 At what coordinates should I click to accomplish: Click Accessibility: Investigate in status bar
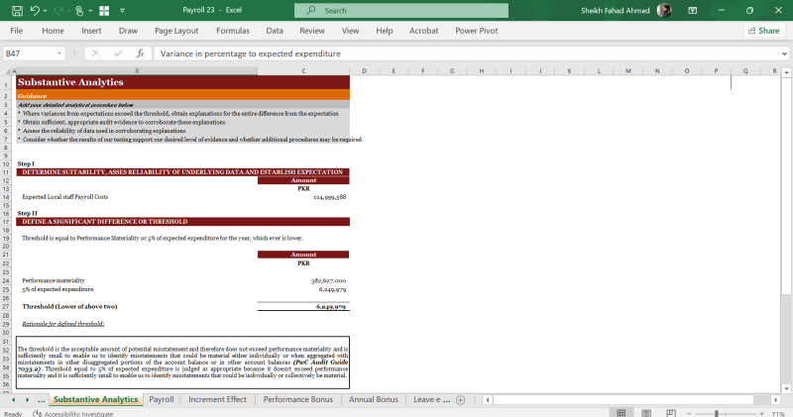pyautogui.click(x=73, y=413)
